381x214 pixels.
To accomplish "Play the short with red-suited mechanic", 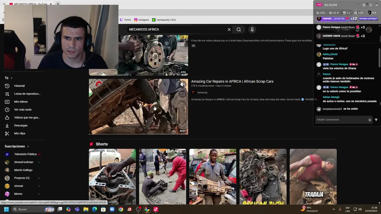I will pyautogui.click(x=163, y=177).
